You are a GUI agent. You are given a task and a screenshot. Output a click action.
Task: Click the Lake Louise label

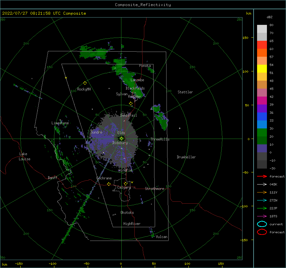(x=24, y=156)
